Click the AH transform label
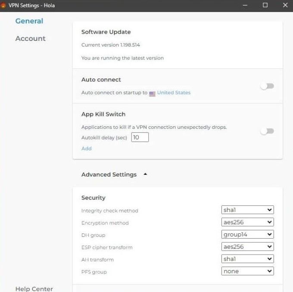 (x=97, y=260)
